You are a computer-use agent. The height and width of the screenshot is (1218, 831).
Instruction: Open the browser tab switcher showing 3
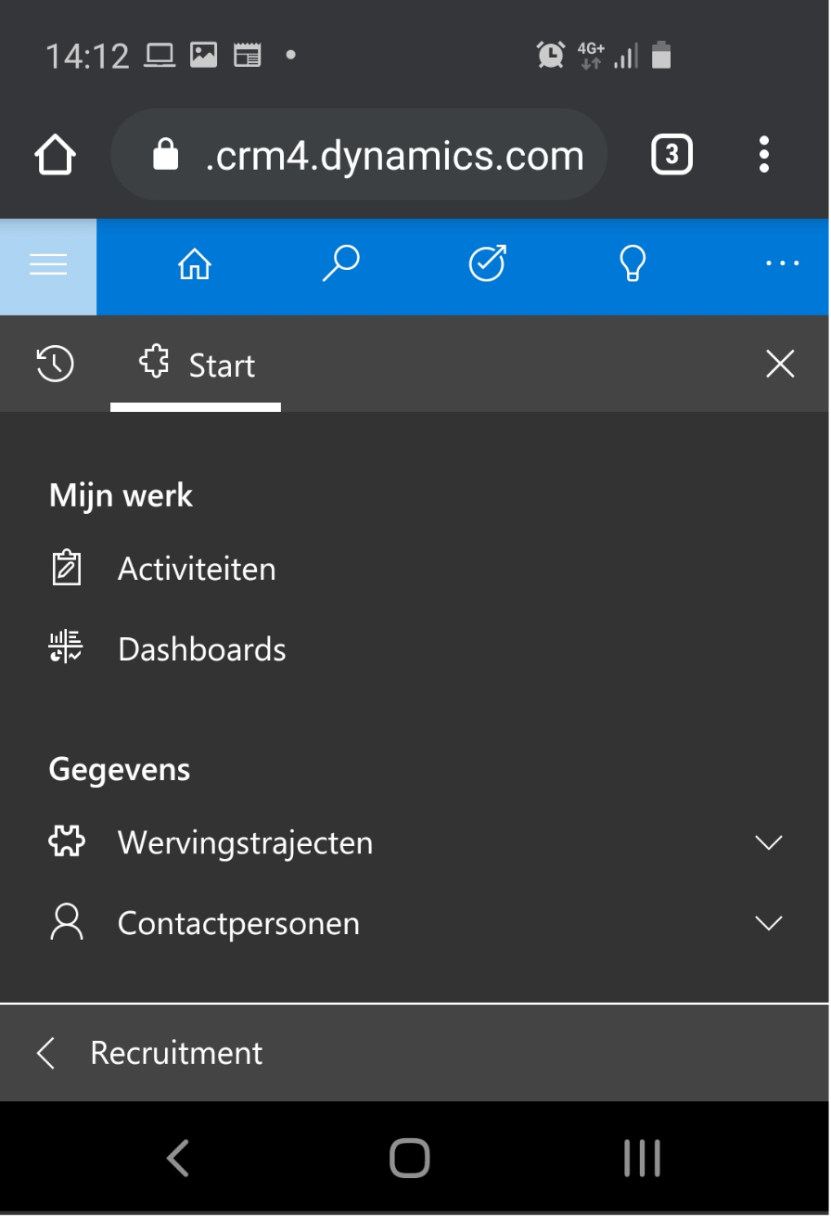(672, 155)
